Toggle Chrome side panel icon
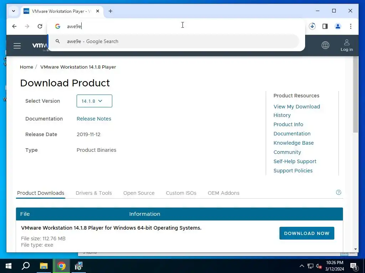Image resolution: width=365 pixels, height=273 pixels. (x=325, y=26)
